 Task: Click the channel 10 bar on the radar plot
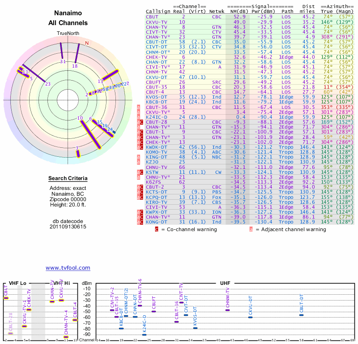pyautogui.click(x=91, y=135)
